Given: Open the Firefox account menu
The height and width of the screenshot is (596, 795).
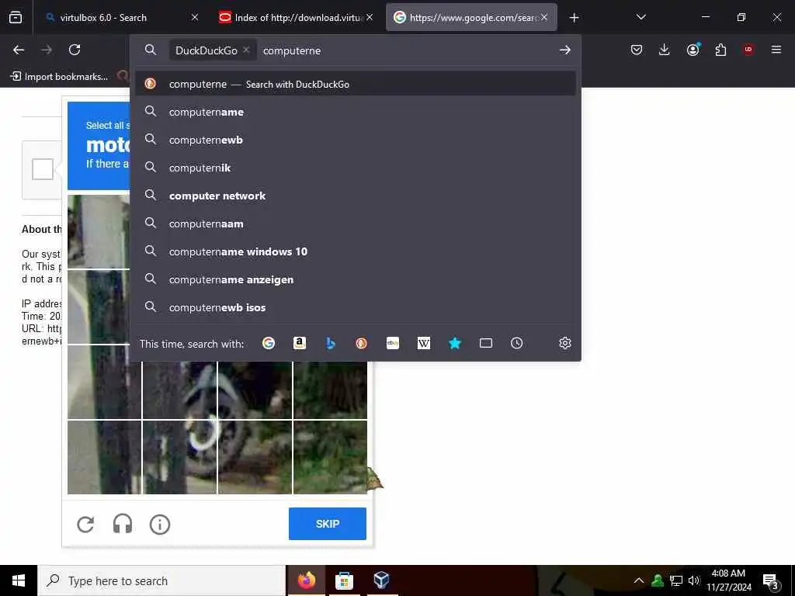Looking at the screenshot, I should tap(693, 50).
